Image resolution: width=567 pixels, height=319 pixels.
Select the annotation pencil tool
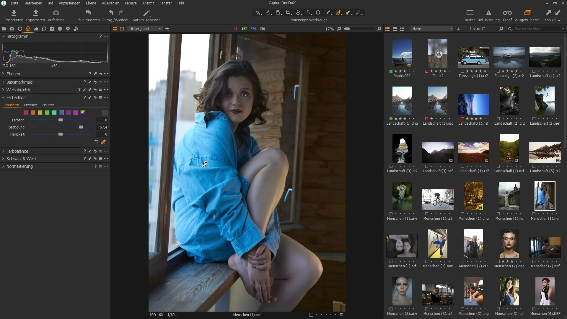[x=359, y=13]
